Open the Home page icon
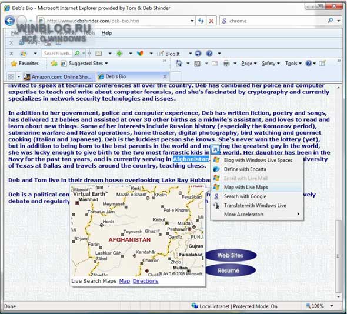Image resolution: width=347 pixels, height=314 pixels. [179, 64]
